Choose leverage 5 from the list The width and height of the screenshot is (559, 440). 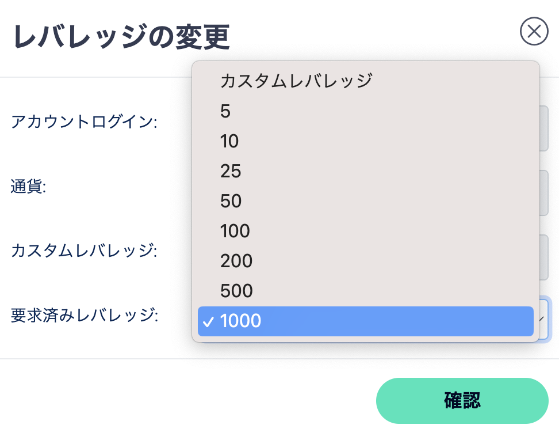click(x=225, y=111)
